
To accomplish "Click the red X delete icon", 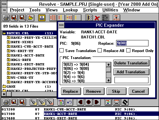I will click(97, 17).
